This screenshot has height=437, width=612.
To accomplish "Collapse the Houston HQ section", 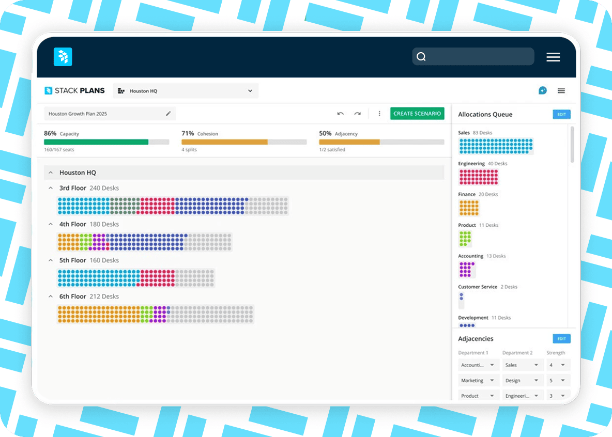I will (x=51, y=173).
